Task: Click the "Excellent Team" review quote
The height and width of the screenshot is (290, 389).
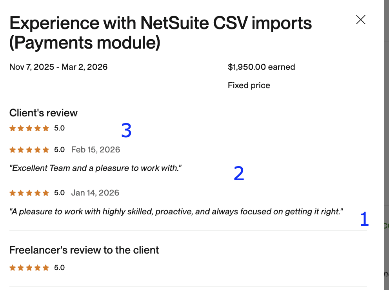Action: tap(95, 169)
